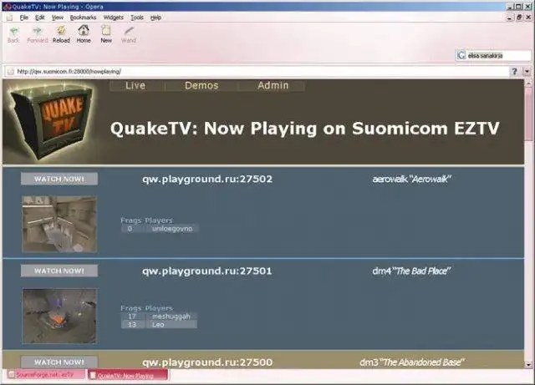Click the Back arrow toolbar icon
Viewport: 535px width, 385px height.
coord(13,32)
